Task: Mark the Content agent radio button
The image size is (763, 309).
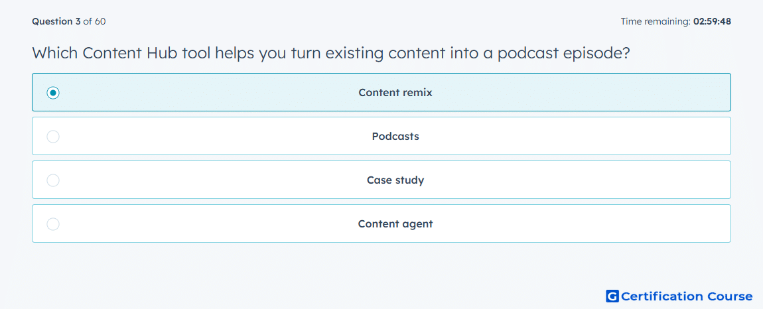Action: (53, 224)
